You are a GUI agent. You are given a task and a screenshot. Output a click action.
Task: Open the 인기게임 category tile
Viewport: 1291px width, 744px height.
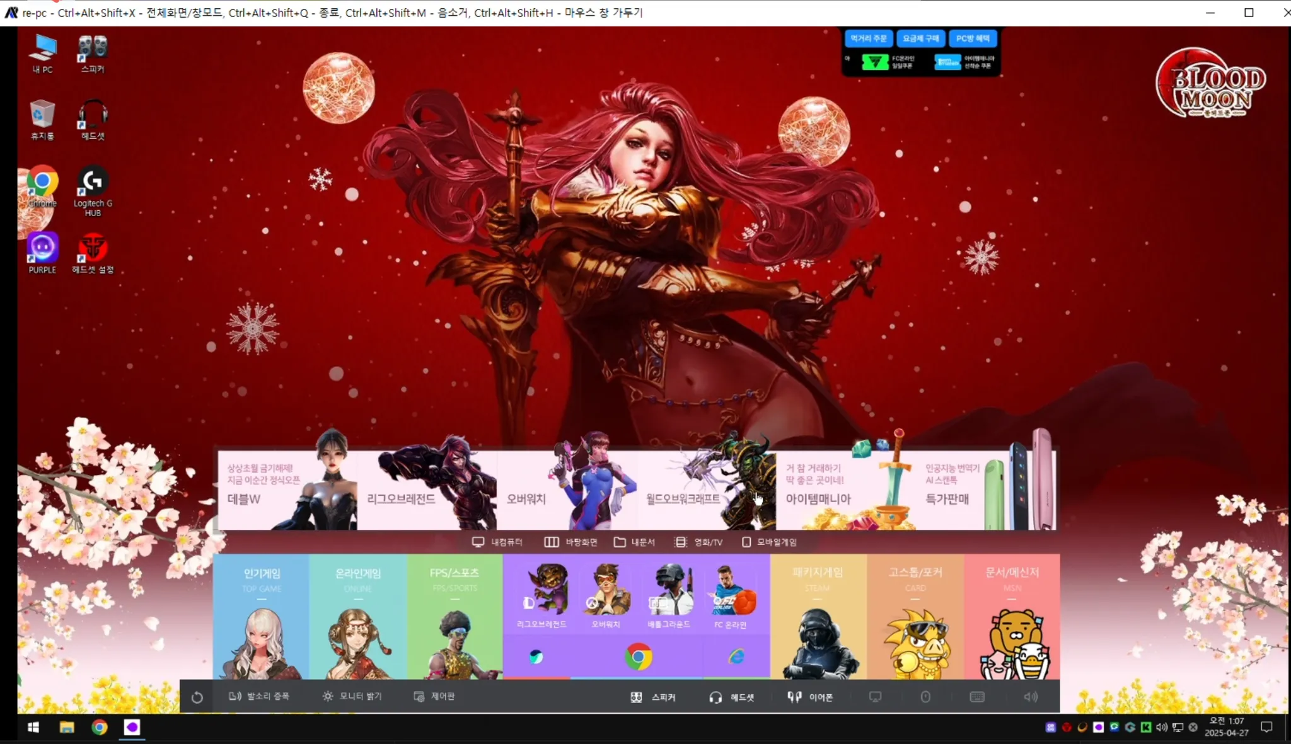point(261,616)
